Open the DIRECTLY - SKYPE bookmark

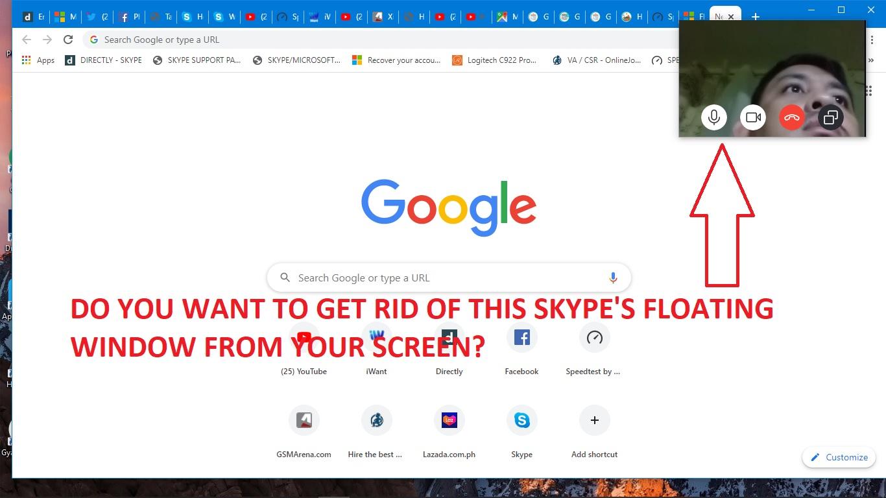click(x=104, y=60)
